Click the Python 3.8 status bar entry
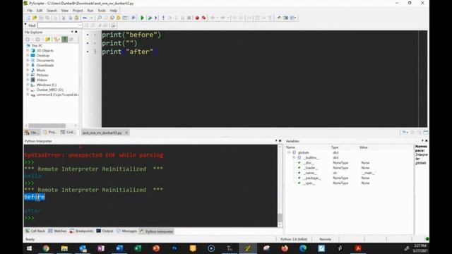Image resolution: width=452 pixels, height=254 pixels. (x=294, y=239)
